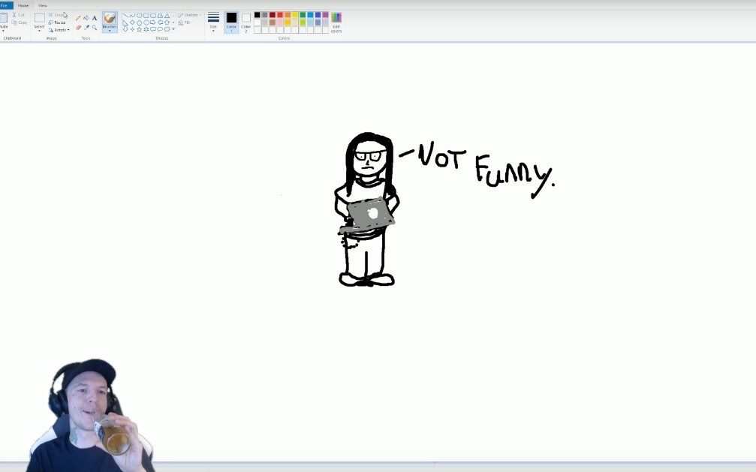Choose the Rectangle shape

pyautogui.click(x=146, y=16)
